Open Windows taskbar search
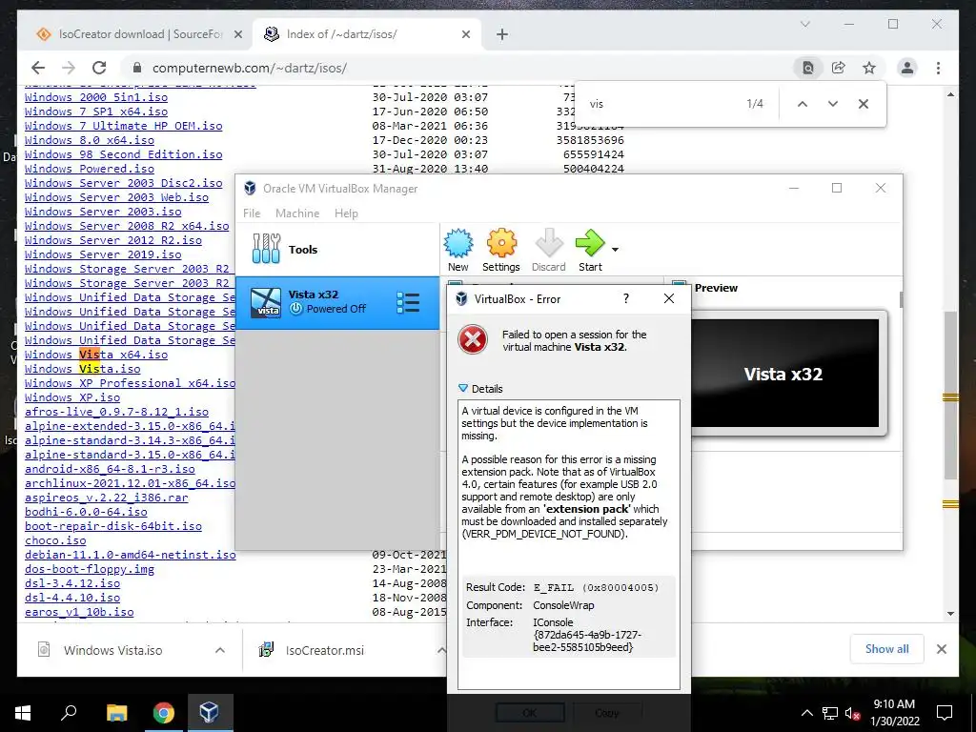This screenshot has height=732, width=976. point(69,713)
